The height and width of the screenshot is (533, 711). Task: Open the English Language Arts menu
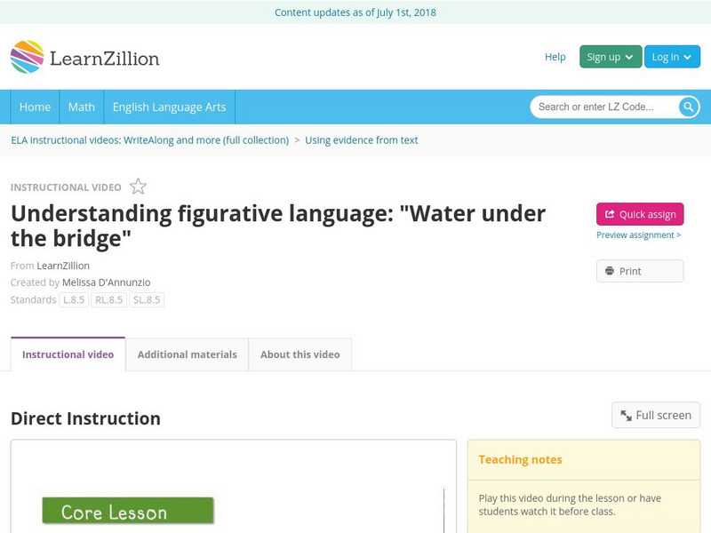(169, 107)
